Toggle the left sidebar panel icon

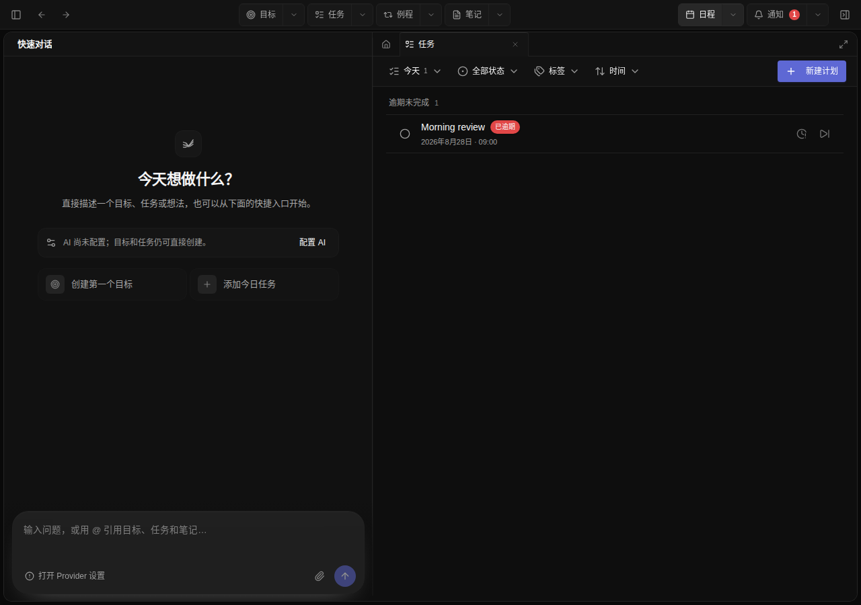[x=16, y=15]
